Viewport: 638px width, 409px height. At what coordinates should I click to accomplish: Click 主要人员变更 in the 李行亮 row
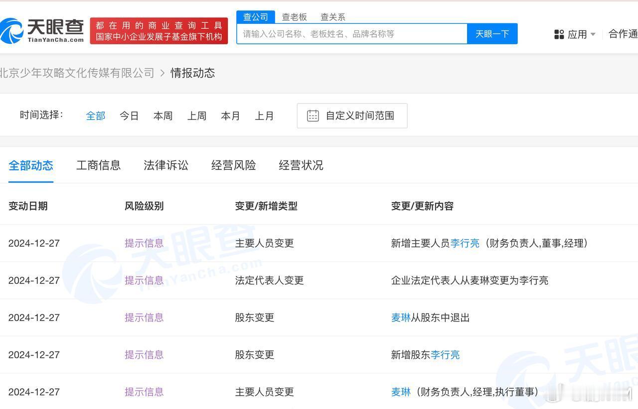click(265, 243)
